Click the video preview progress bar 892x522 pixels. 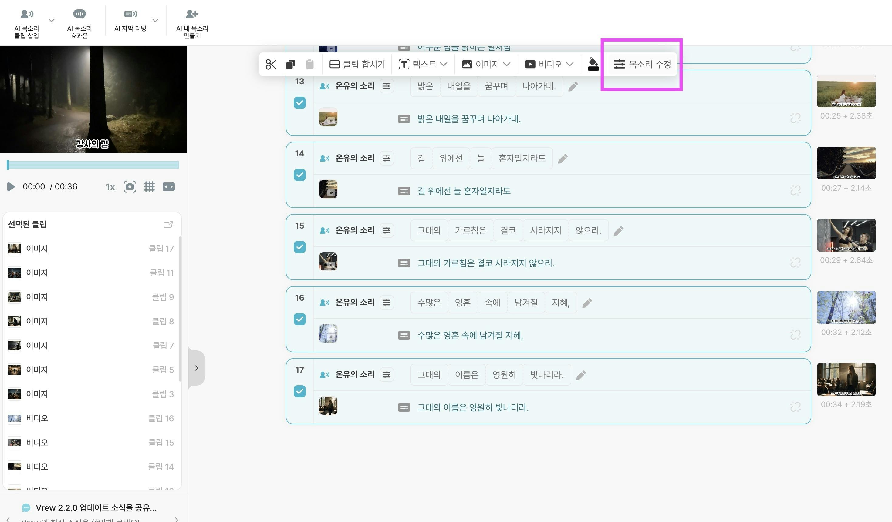point(93,165)
